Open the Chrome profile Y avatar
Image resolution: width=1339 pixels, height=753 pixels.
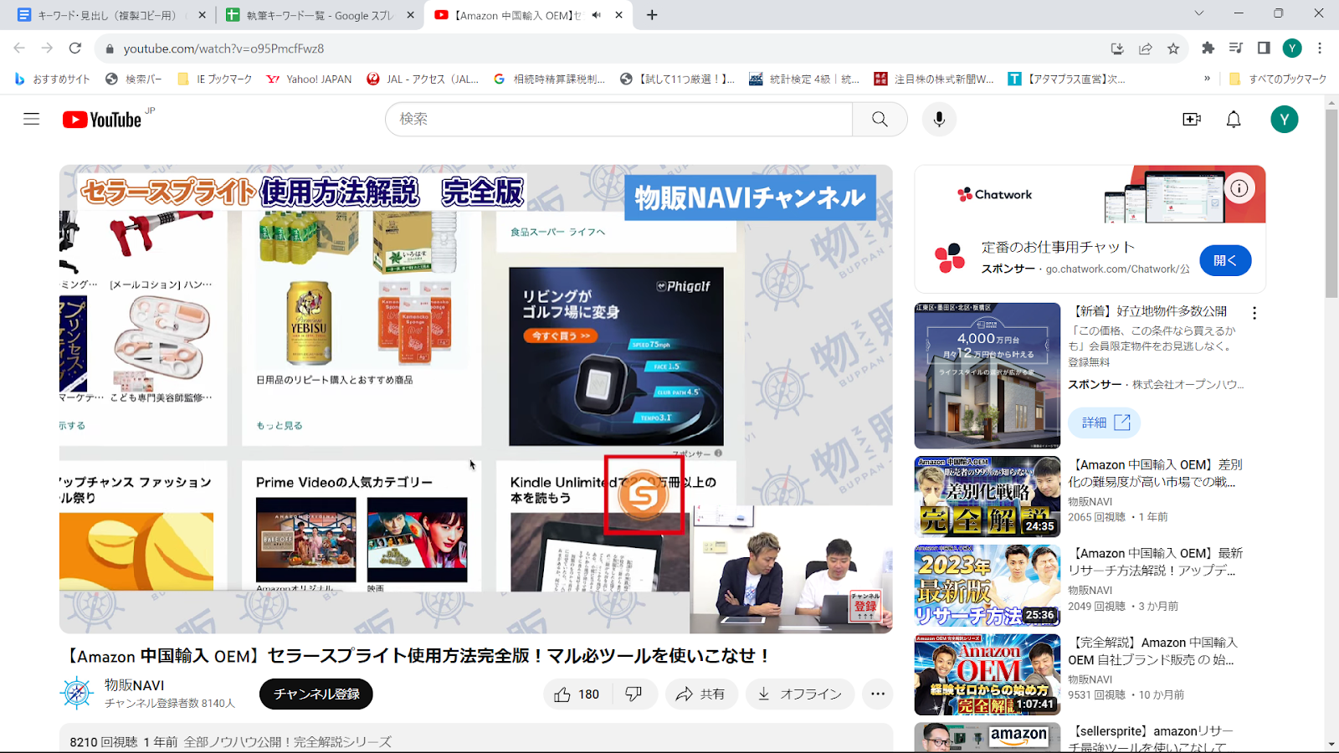pos(1292,49)
